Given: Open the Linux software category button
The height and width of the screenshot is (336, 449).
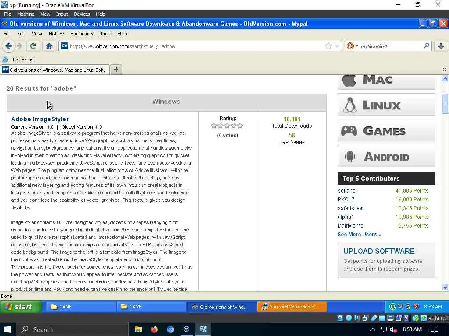Looking at the screenshot, I should (386, 105).
